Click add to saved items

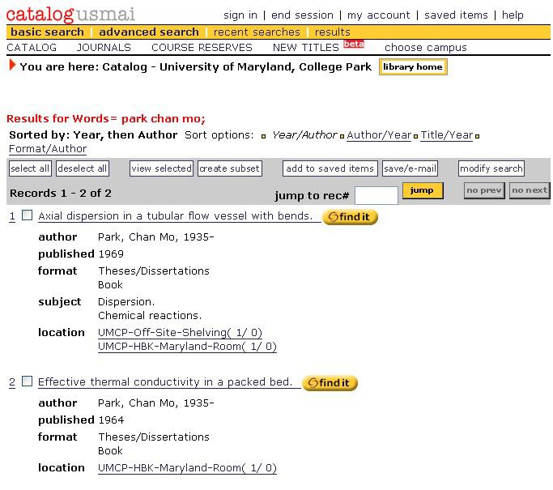[330, 168]
